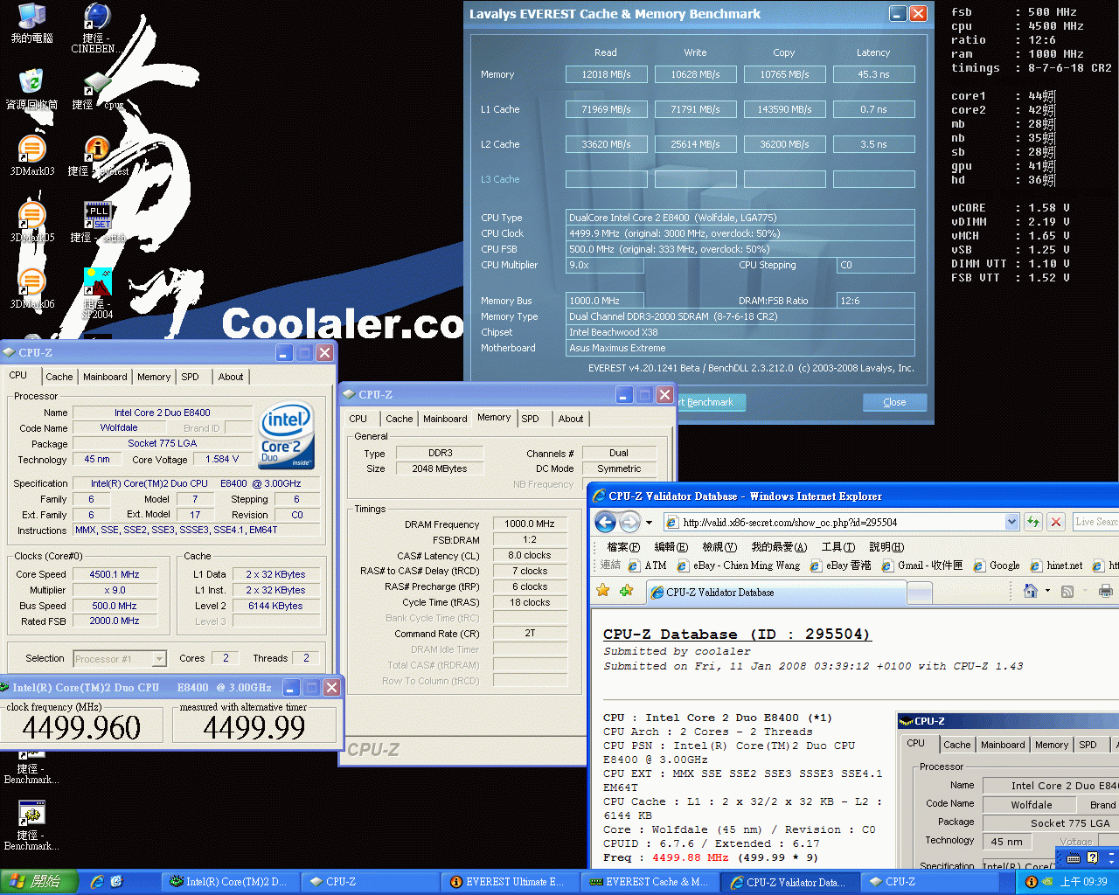Switch to EVEREST Cache & M... taskbar button
1119x895 pixels.
(649, 882)
